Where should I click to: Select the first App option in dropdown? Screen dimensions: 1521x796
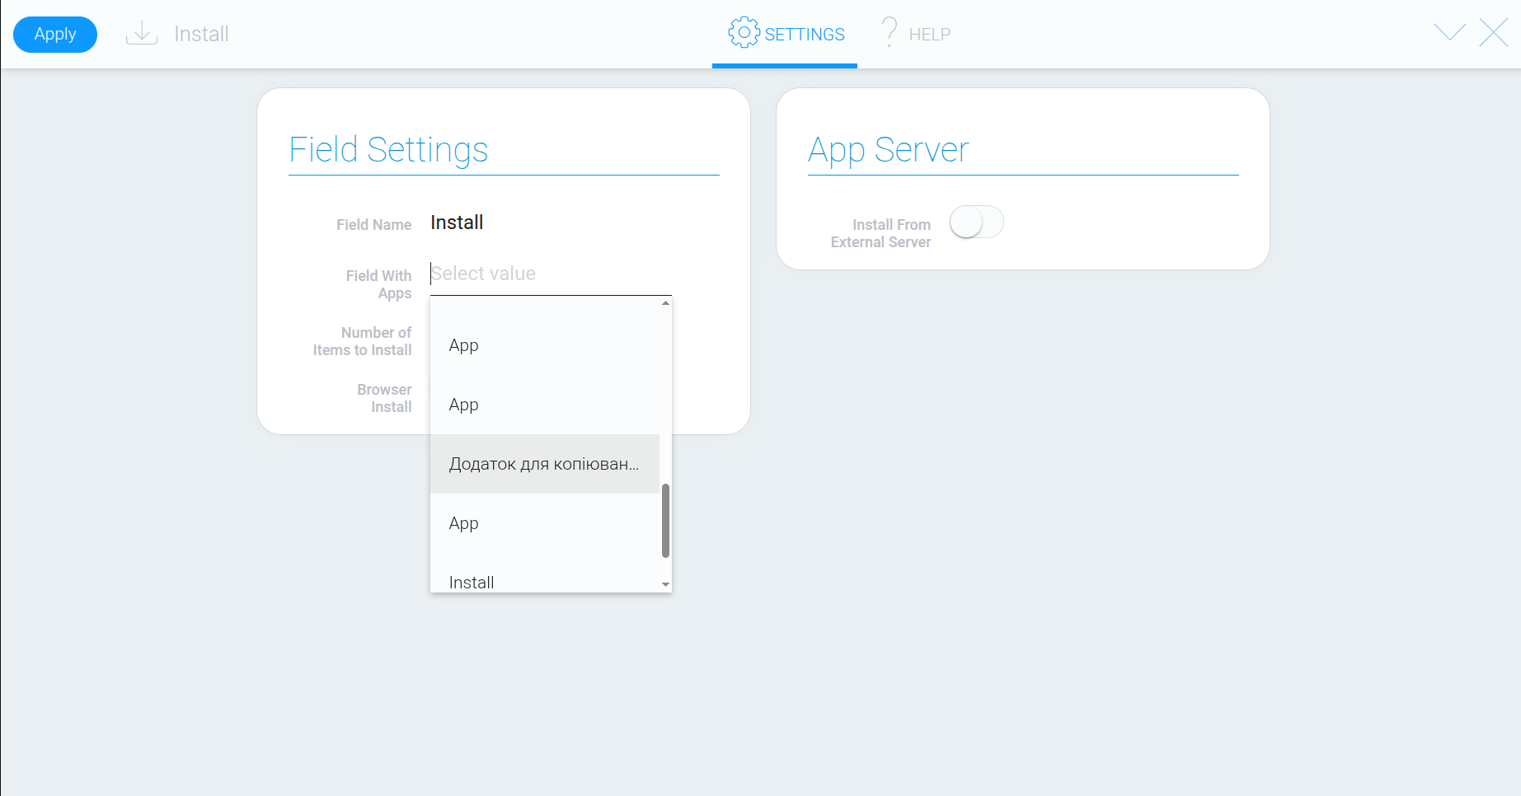tap(545, 345)
